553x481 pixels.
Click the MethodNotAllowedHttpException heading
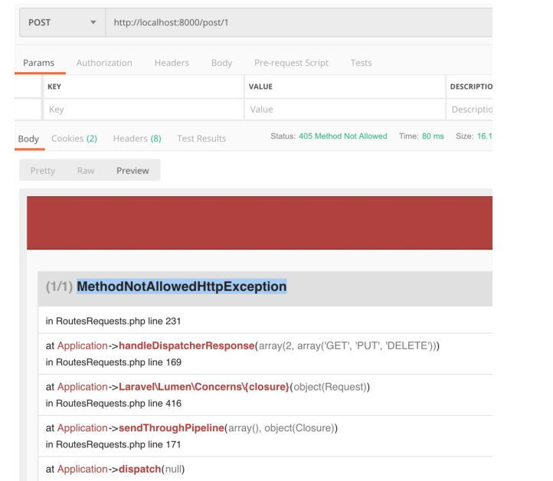click(182, 286)
